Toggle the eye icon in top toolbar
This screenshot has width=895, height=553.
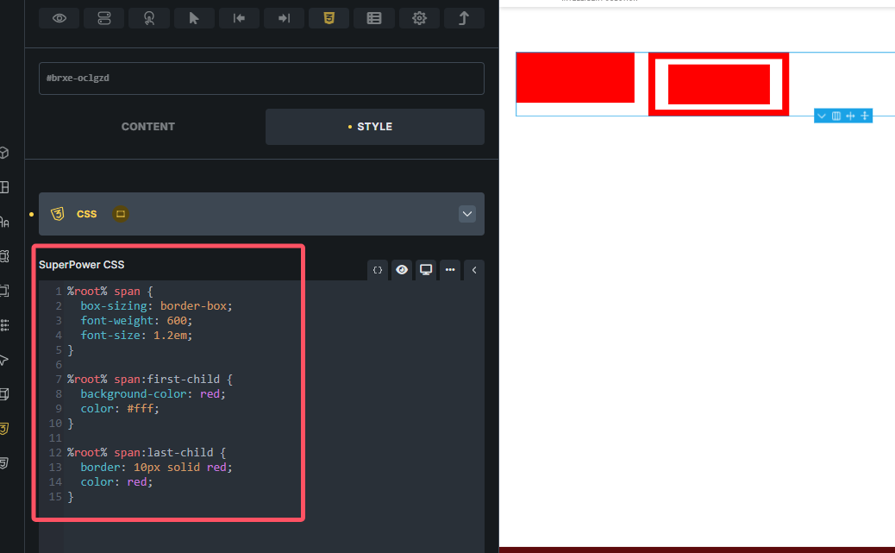point(59,18)
